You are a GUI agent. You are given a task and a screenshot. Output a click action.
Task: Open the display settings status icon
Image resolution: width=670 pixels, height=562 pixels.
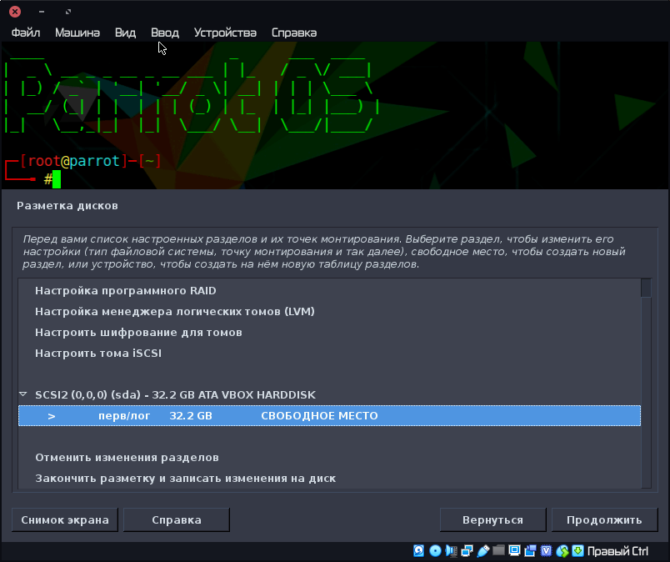(x=514, y=550)
